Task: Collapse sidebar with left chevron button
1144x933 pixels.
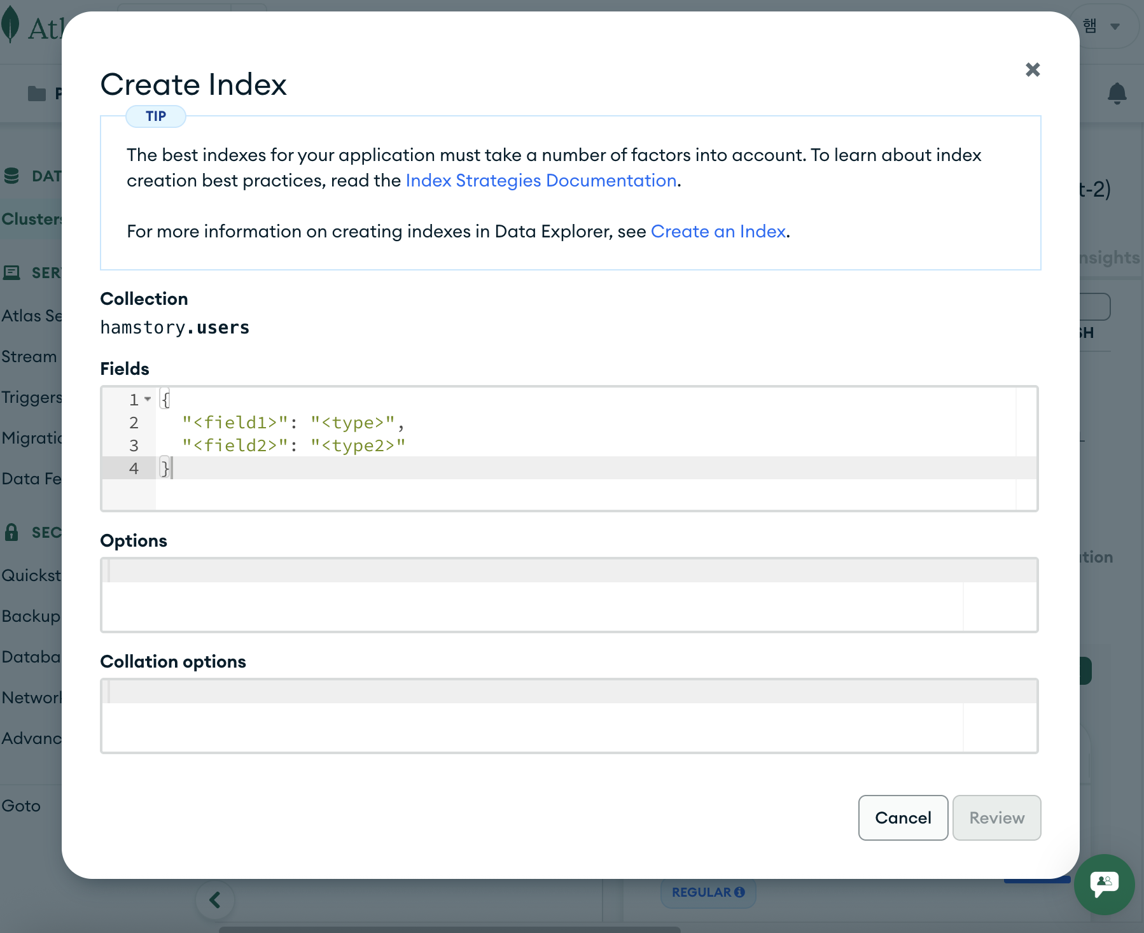Action: click(215, 900)
